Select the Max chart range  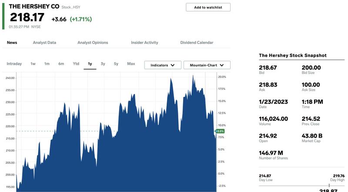[131, 64]
